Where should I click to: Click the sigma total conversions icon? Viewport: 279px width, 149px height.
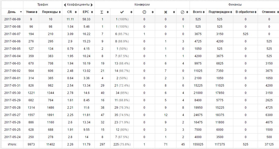click(x=102, y=12)
